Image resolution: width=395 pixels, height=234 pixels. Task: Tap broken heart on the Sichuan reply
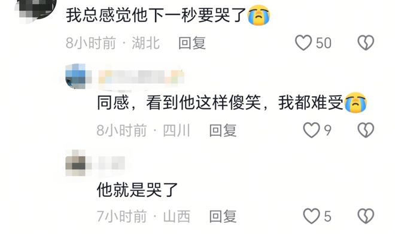(x=366, y=130)
